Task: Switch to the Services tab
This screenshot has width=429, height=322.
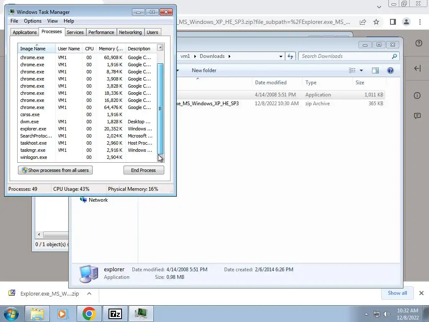Action: (75, 32)
